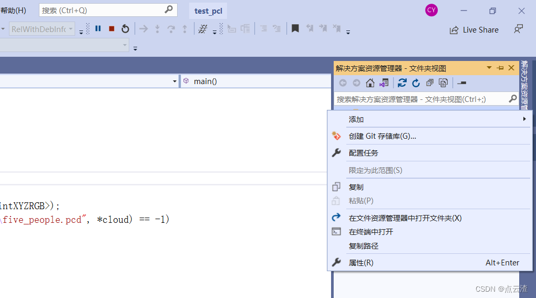Screen dimensions: 536x298
Task: Click the magnifier in Solution Explorer search
Action: (513, 99)
